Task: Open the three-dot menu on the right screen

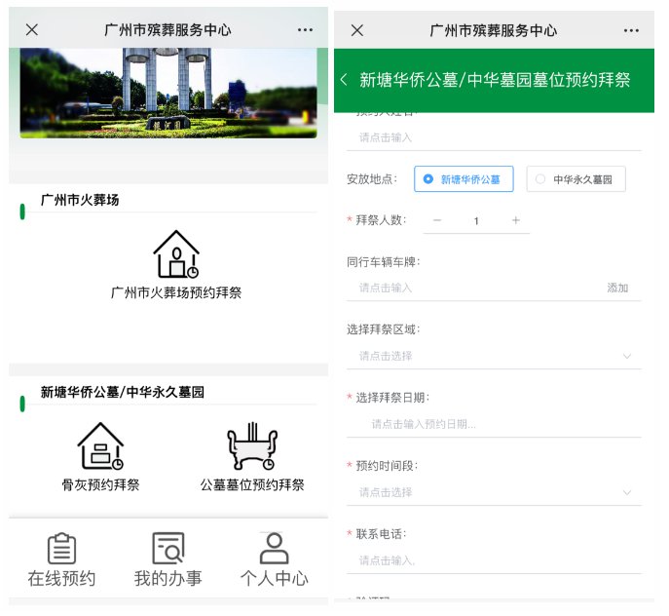Action: pos(631,30)
